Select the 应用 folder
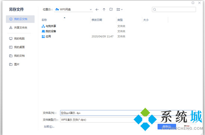Image resolution: width=205 pixels, height=135 pixels. (48, 36)
